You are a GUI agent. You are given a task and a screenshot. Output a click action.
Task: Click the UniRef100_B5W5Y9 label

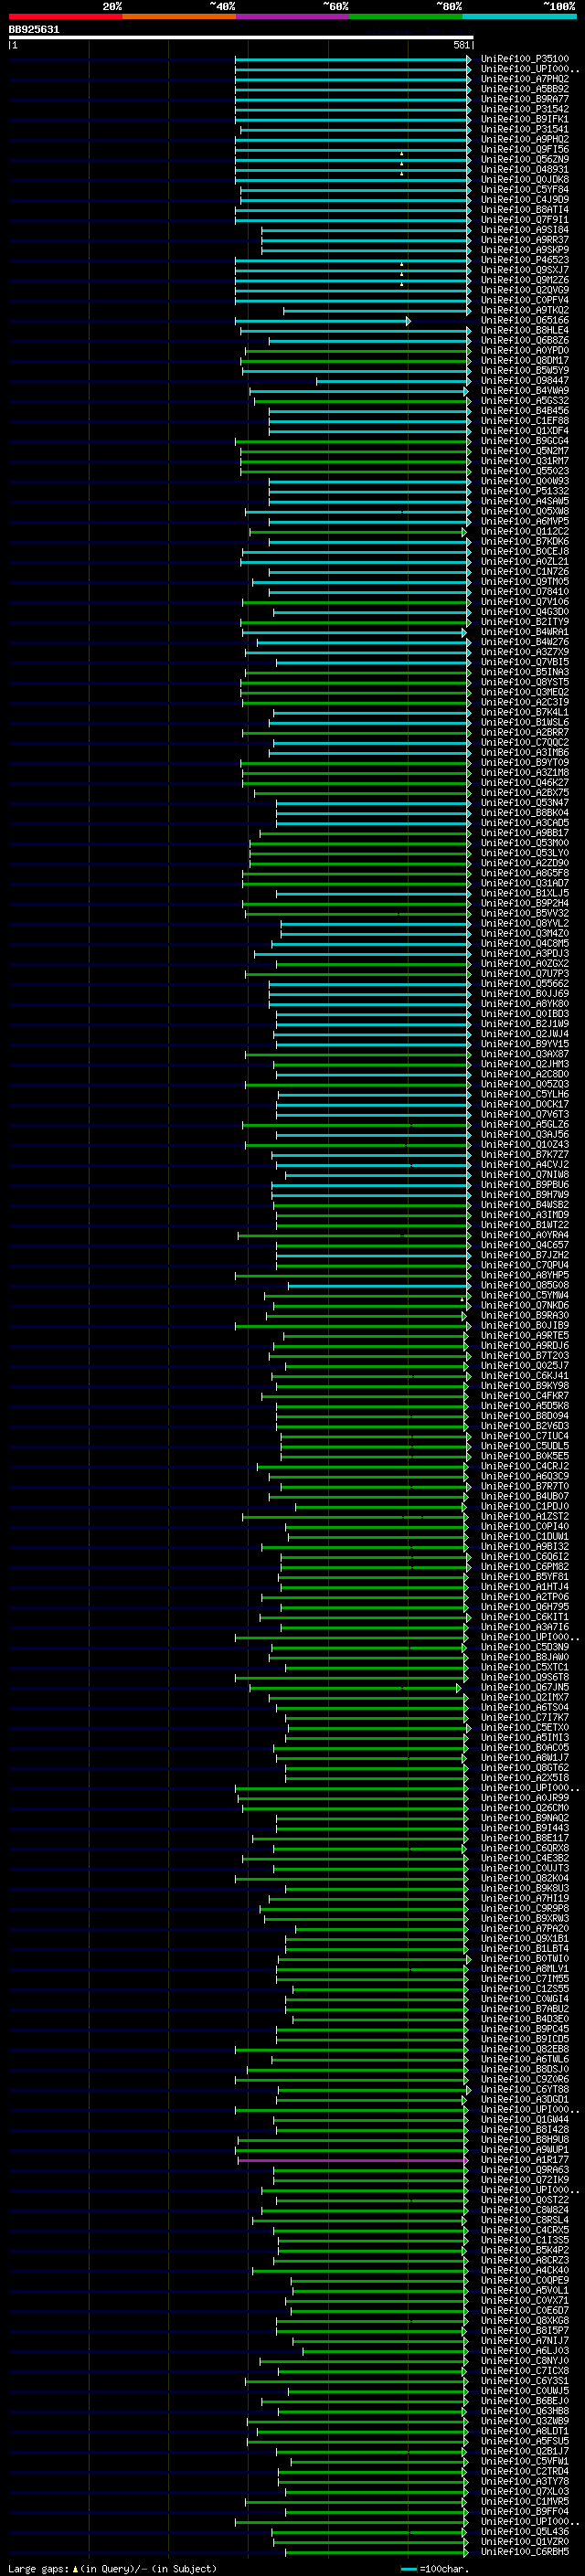pyautogui.click(x=524, y=371)
